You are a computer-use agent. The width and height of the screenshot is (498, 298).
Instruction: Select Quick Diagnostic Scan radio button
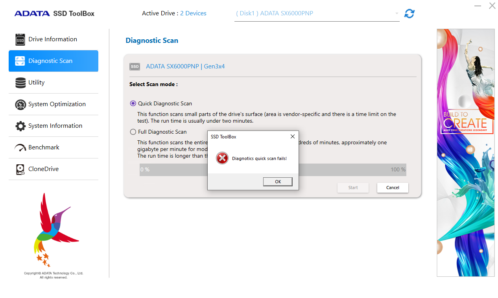[x=133, y=103]
